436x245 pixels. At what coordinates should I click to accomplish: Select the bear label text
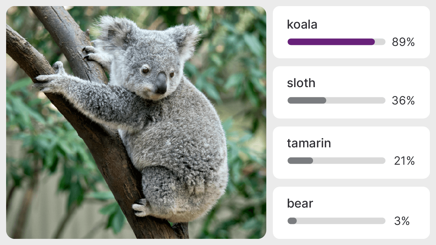pos(300,203)
